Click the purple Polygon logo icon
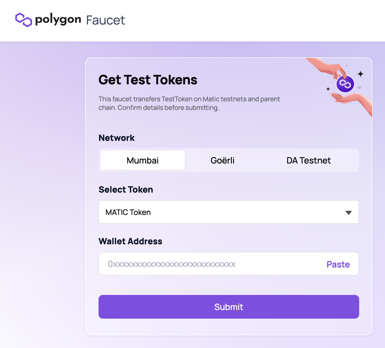 click(x=24, y=20)
